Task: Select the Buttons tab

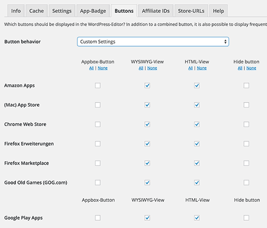Action: point(124,11)
